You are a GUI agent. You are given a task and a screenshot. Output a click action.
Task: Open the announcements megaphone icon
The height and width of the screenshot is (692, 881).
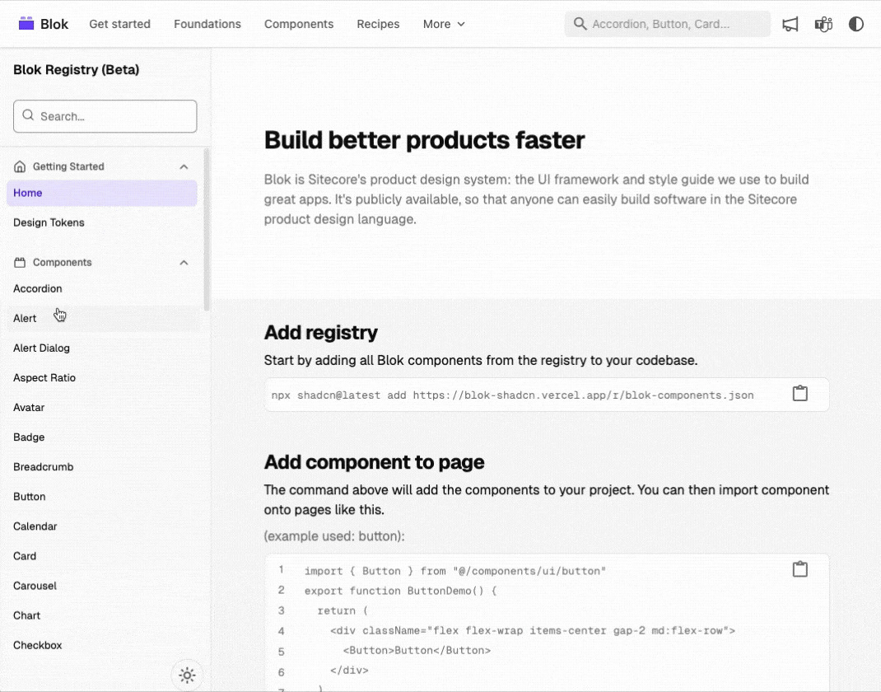(790, 24)
